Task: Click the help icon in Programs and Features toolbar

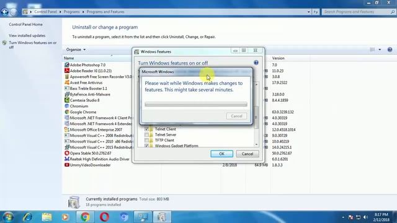Action: click(390, 50)
